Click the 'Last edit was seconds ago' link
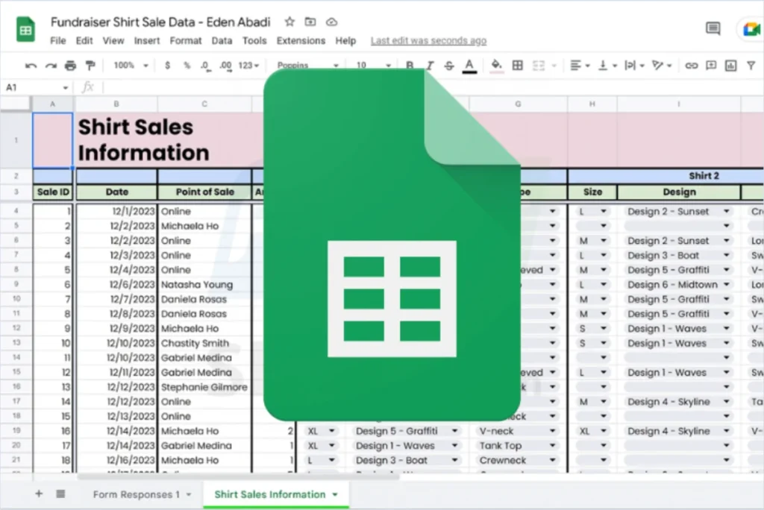The height and width of the screenshot is (510, 764). [x=428, y=41]
